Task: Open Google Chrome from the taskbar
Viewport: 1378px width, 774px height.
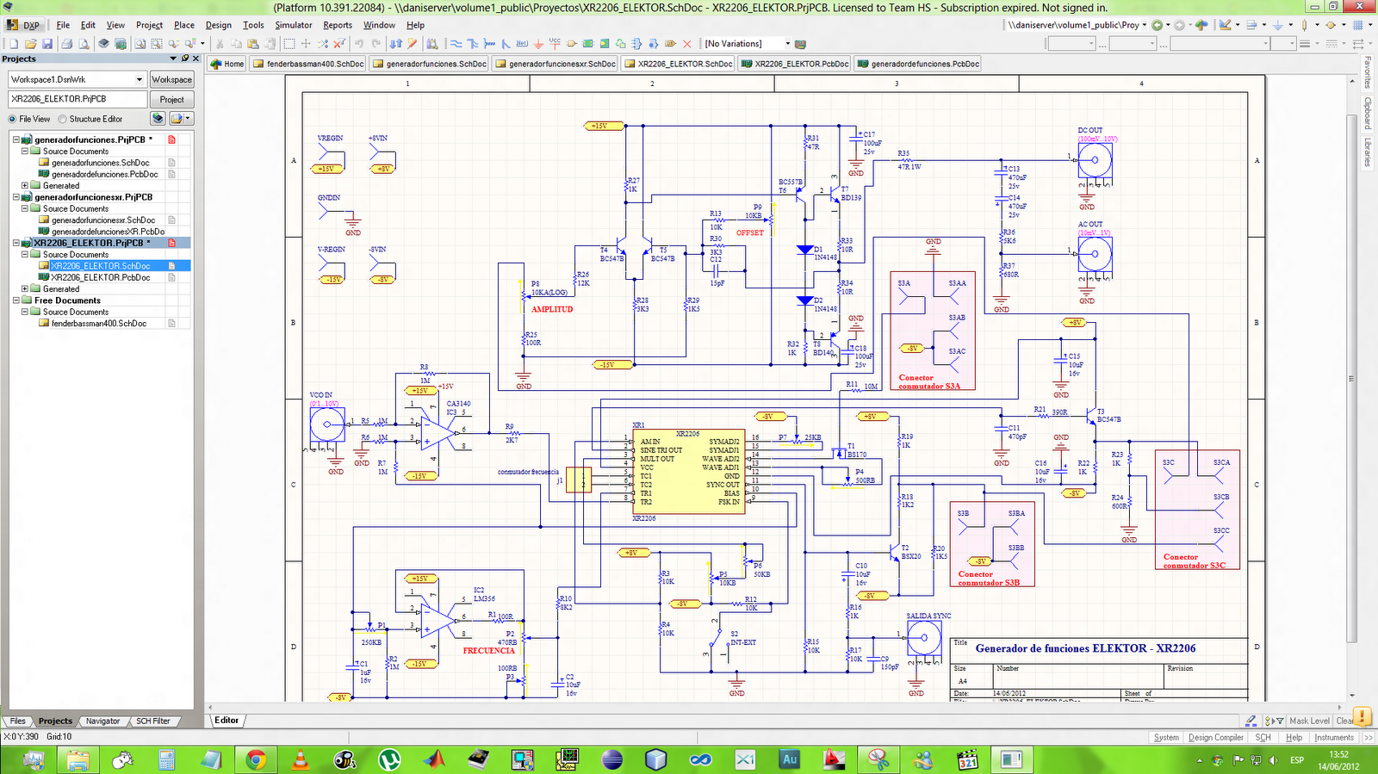Action: [x=255, y=759]
